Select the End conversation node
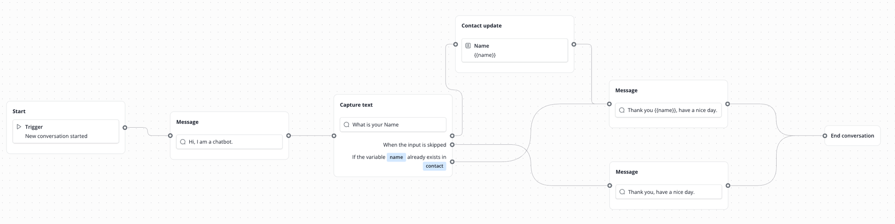The height and width of the screenshot is (224, 895). coord(852,136)
